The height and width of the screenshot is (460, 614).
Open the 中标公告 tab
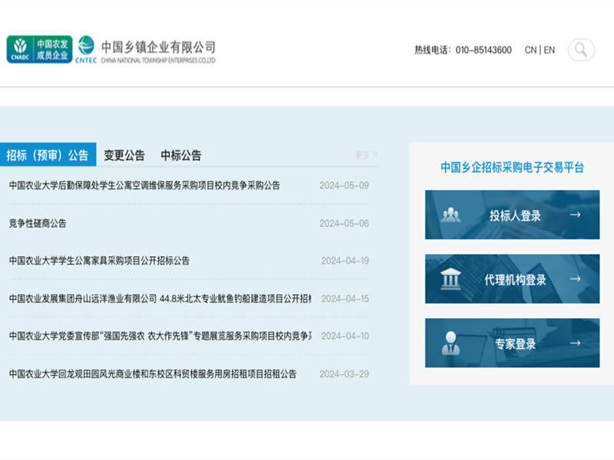(181, 155)
